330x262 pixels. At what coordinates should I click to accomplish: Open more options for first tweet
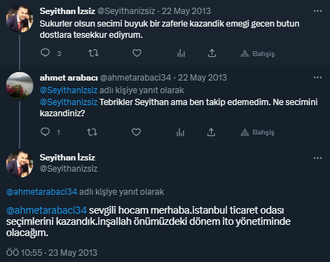point(317,11)
